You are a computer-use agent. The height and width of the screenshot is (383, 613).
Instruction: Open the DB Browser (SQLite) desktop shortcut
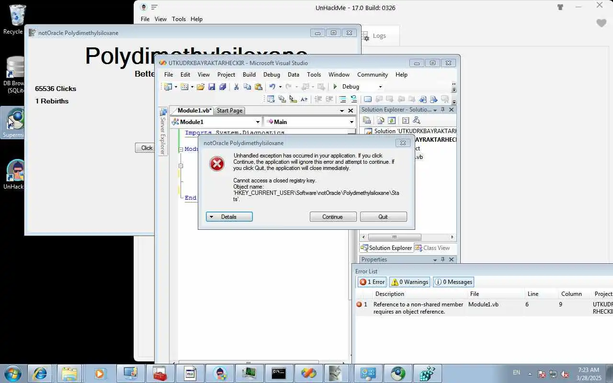14,75
